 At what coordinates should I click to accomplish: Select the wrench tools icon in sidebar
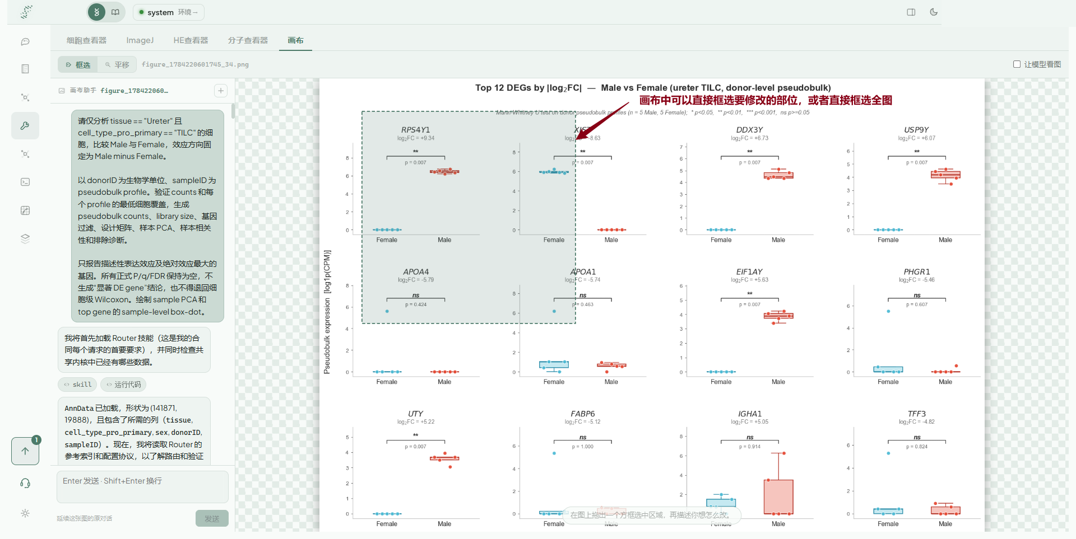click(25, 125)
